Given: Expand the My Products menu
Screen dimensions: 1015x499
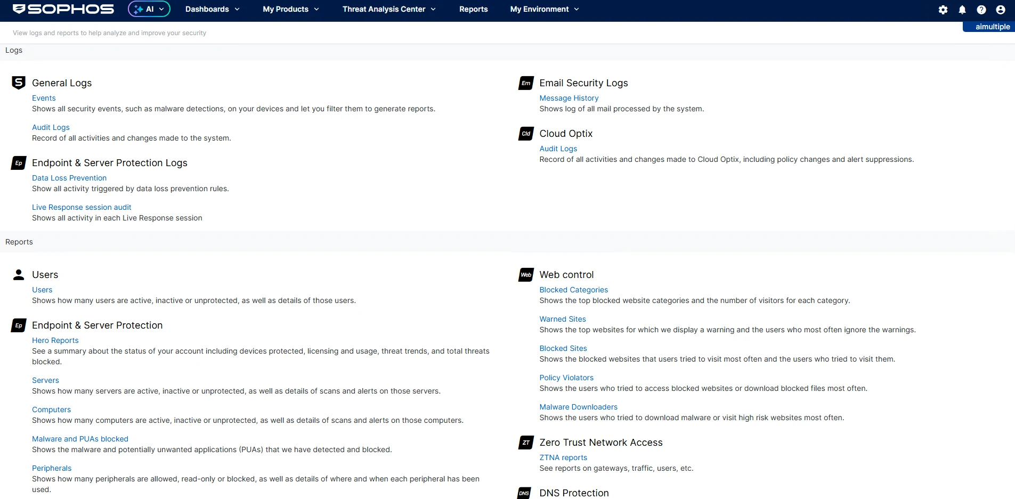Looking at the screenshot, I should click(291, 9).
